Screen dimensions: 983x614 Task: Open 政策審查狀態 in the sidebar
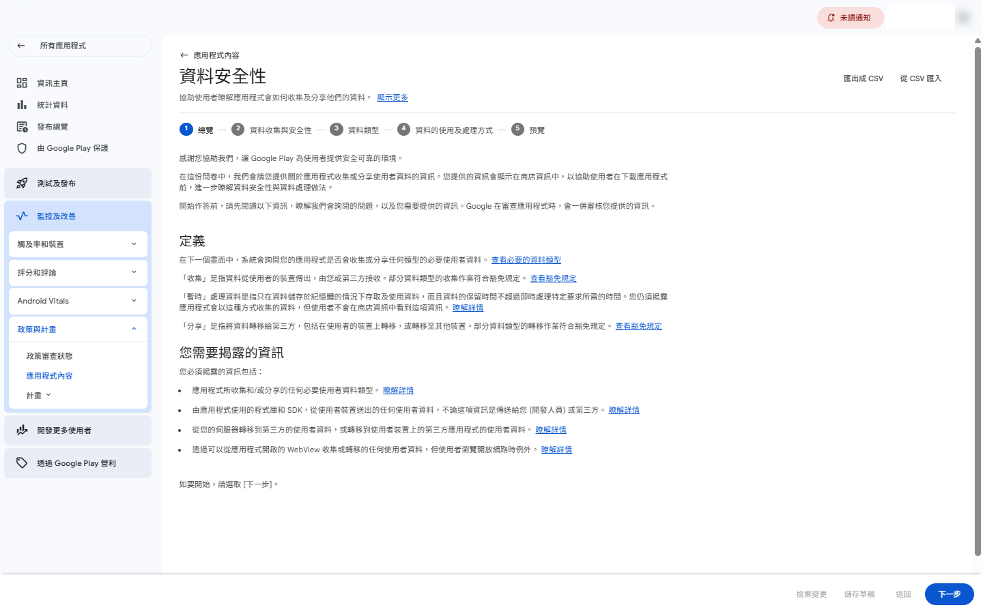click(x=49, y=356)
